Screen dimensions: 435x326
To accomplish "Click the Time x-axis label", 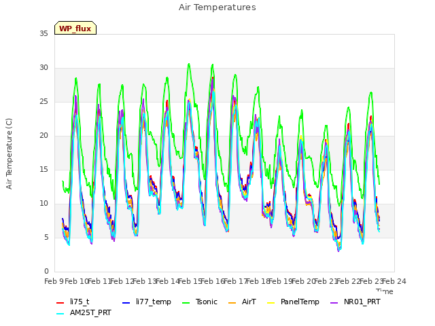I will pos(385,291).
